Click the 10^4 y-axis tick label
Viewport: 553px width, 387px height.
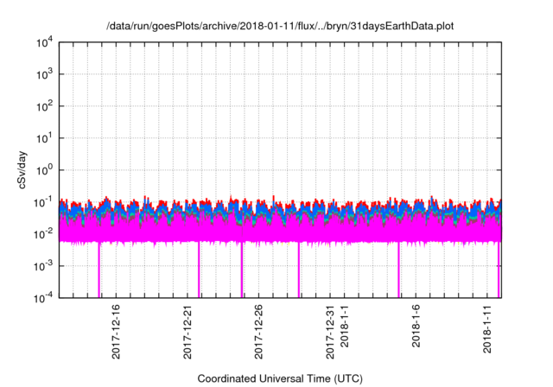coord(45,43)
